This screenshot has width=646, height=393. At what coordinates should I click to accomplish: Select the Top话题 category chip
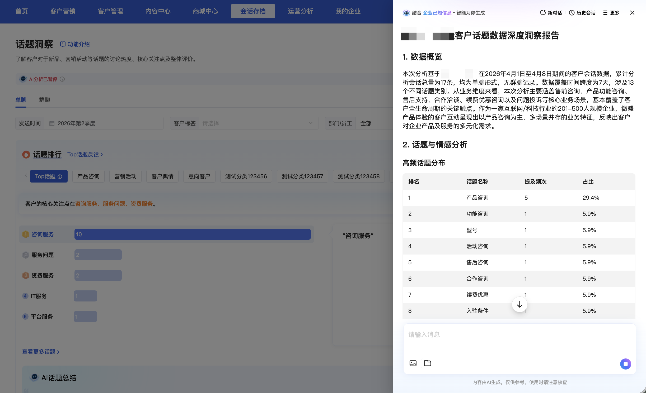point(49,176)
